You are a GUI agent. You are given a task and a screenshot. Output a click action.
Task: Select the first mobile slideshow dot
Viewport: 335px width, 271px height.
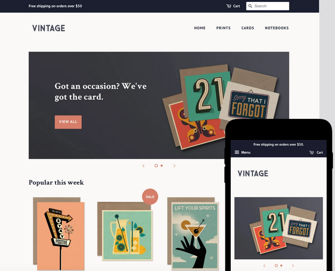click(276, 266)
